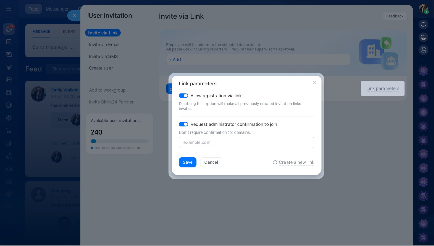Cancel the link parameters changes
Screen dimensions: 434x246
tap(211, 162)
